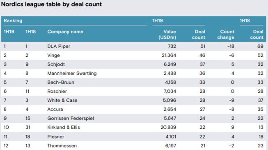
Task: Select the DLA Piper company name
Action: click(59, 46)
